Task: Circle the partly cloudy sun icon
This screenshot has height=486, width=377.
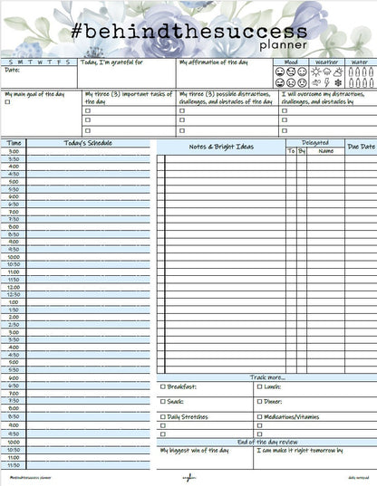Action: (x=338, y=71)
